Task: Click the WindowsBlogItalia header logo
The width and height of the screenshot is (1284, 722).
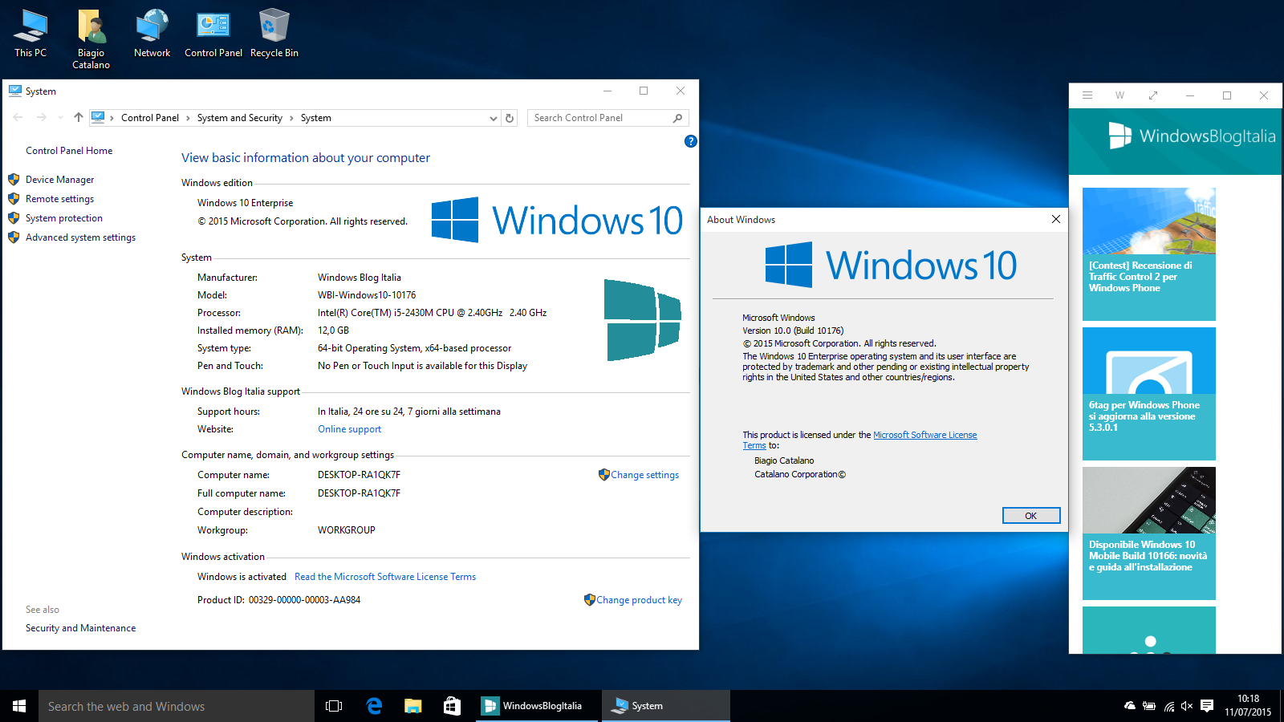Action: point(1192,136)
